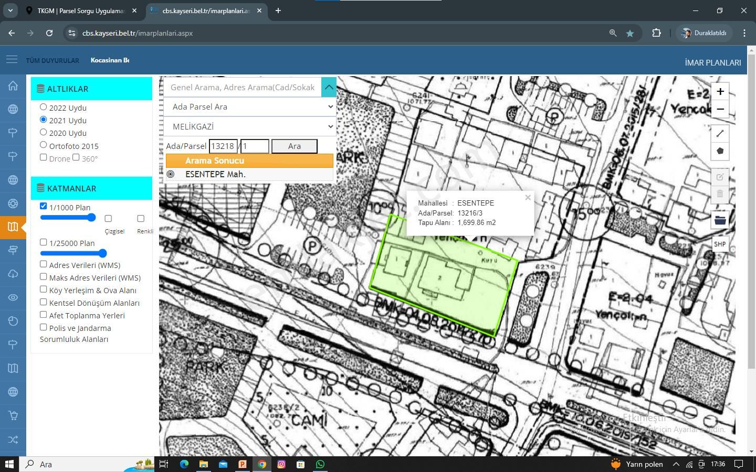
Task: Open the double signpost sidebar icon
Action: tap(13, 250)
